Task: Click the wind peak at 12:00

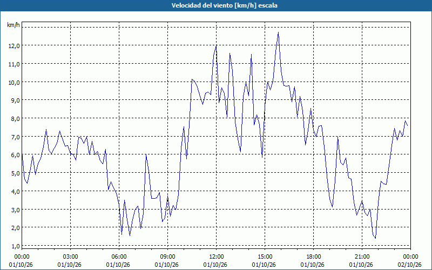Action: point(216,46)
